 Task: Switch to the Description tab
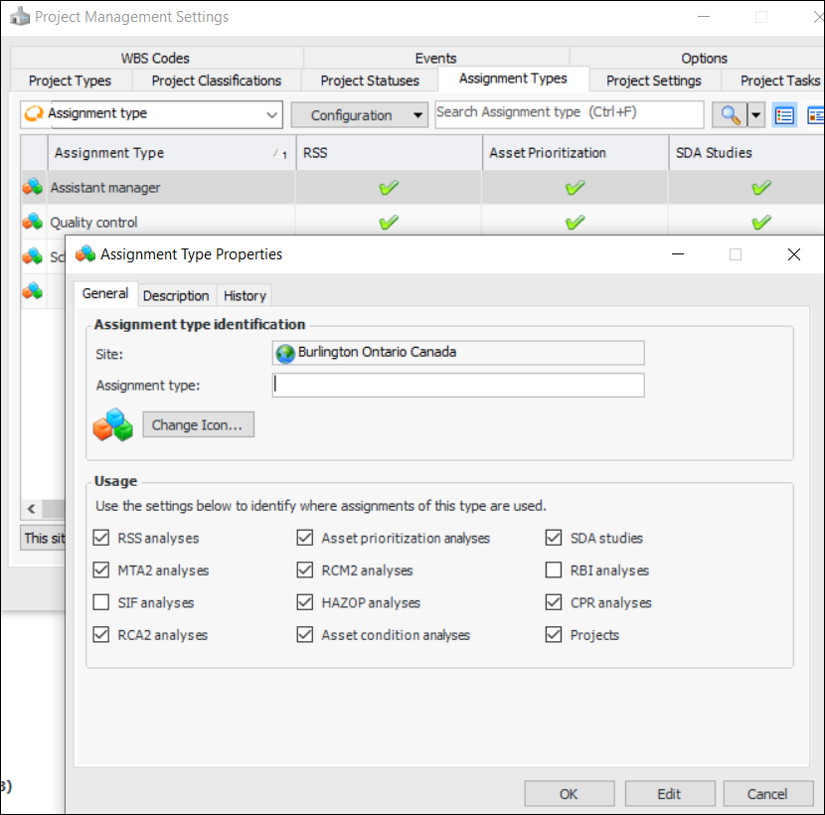pyautogui.click(x=176, y=295)
